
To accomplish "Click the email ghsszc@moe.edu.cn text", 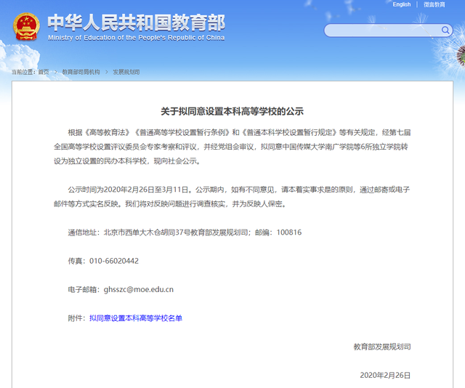I will (x=139, y=289).
